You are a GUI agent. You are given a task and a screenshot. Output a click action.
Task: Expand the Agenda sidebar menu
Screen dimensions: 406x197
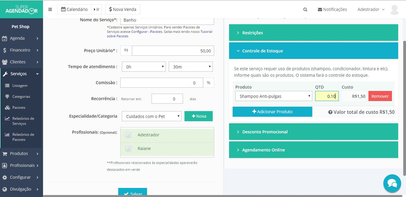pyautogui.click(x=21, y=38)
